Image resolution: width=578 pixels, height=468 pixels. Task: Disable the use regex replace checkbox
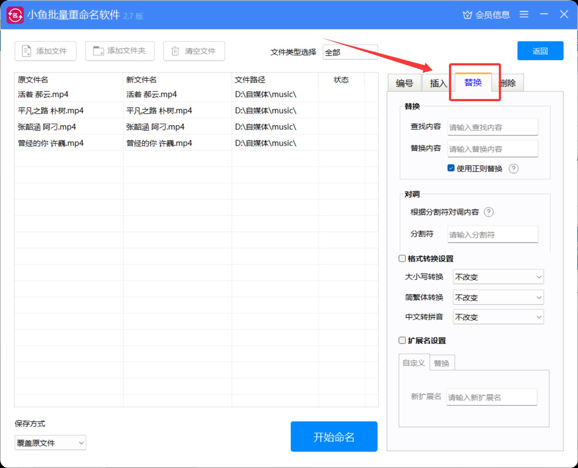tap(451, 168)
